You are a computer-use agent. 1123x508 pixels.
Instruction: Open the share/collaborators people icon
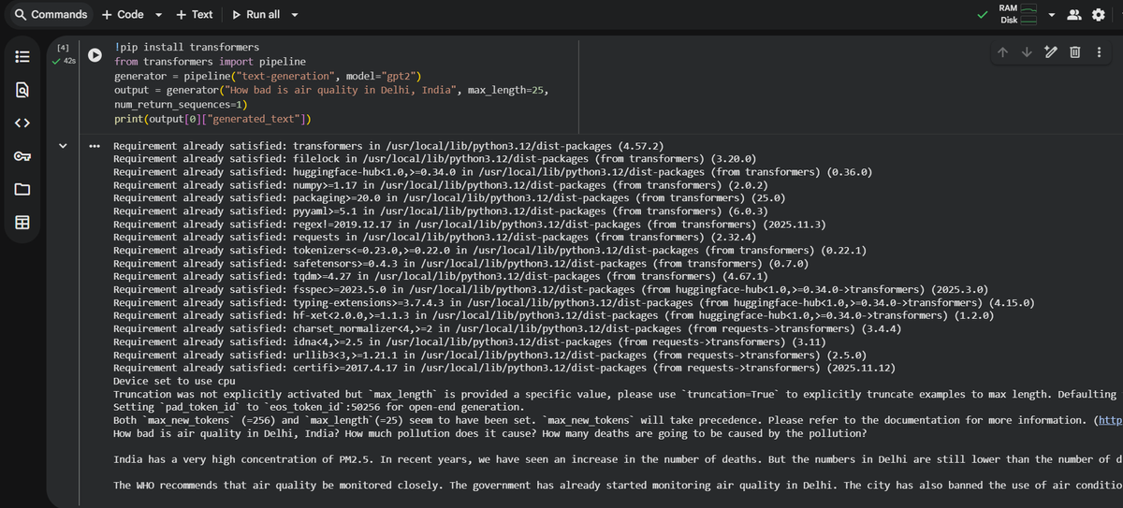[x=1074, y=14]
